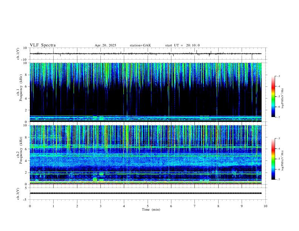Screen dimensions: 299x231
Task: Click the "start UT = 20:10:0" label
Action: (182, 45)
